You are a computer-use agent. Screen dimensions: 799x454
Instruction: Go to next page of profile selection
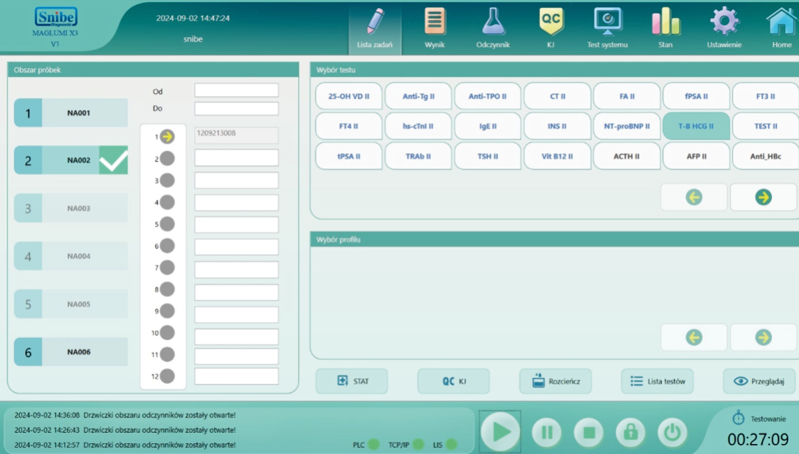763,337
